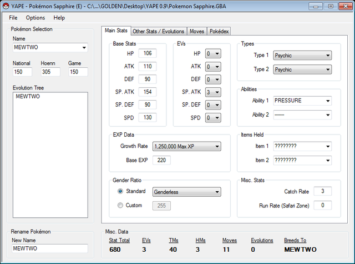Click the TMs count value 40
Screen dimensions: 355x264
click(x=173, y=250)
